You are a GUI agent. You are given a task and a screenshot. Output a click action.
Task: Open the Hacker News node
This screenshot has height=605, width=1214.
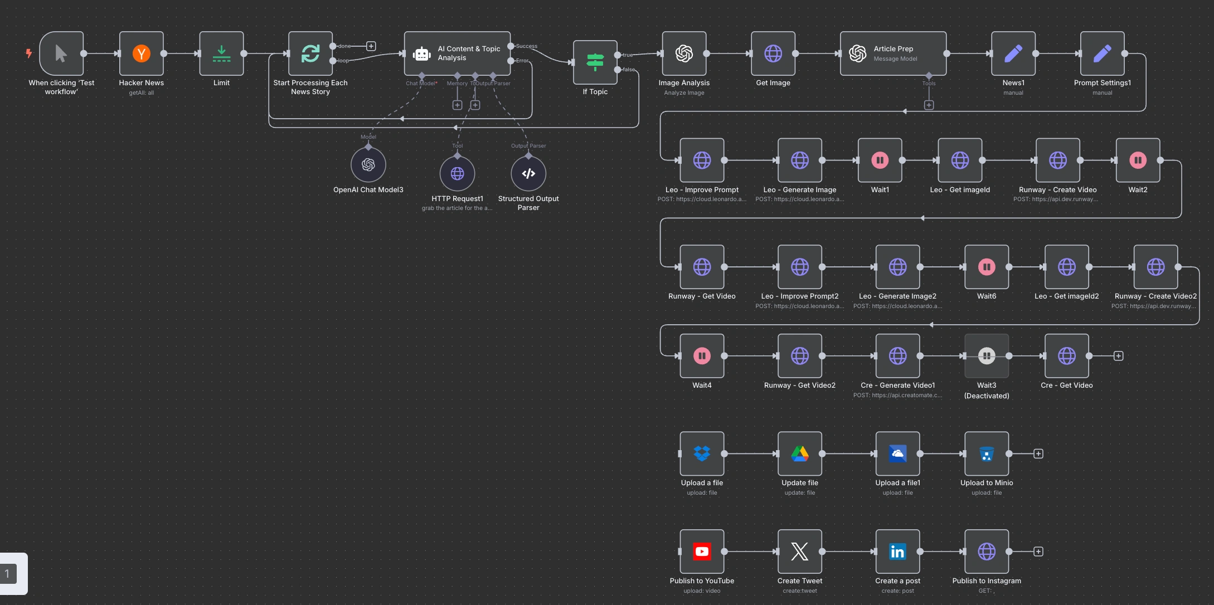coord(142,53)
